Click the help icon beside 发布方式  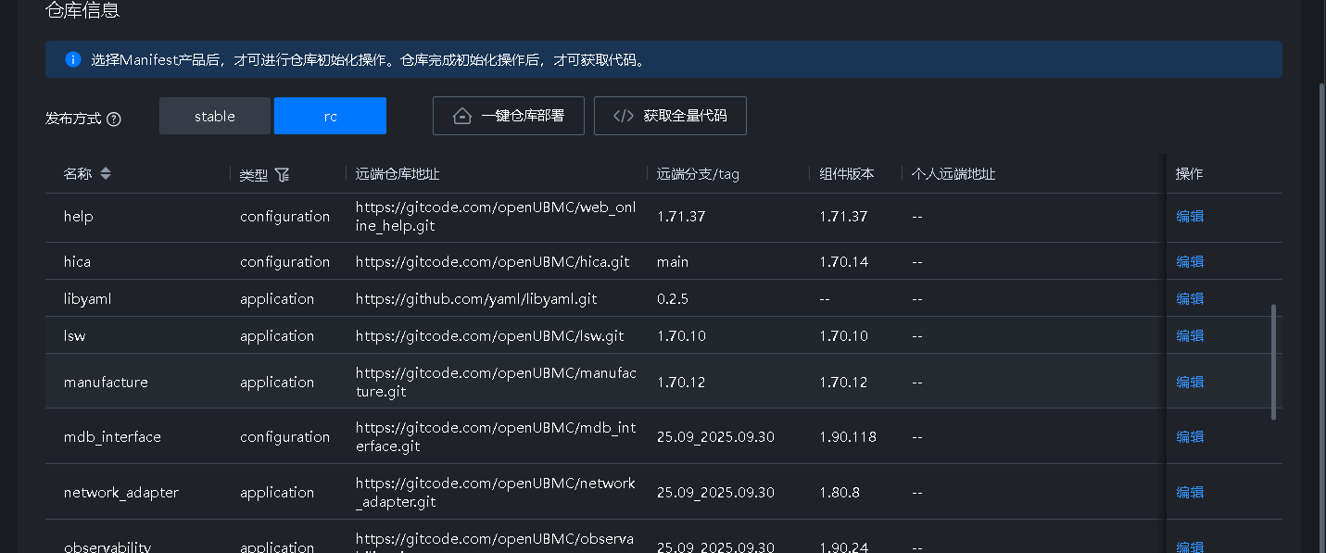click(x=114, y=119)
